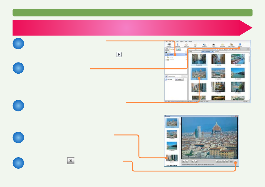265x187 pixels.
Task: Adjust the thumbnail size slider
Action: click(x=243, y=49)
